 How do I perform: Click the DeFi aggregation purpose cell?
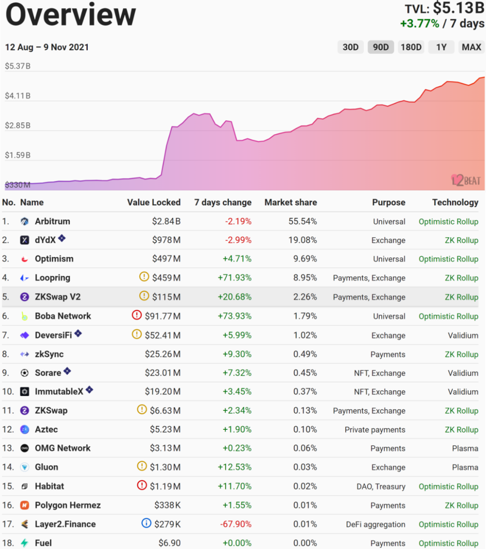tap(376, 524)
